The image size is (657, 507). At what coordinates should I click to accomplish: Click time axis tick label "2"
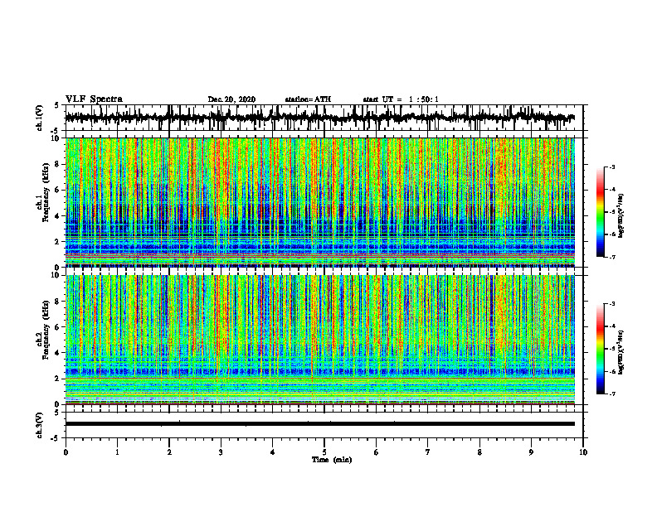[x=169, y=452]
